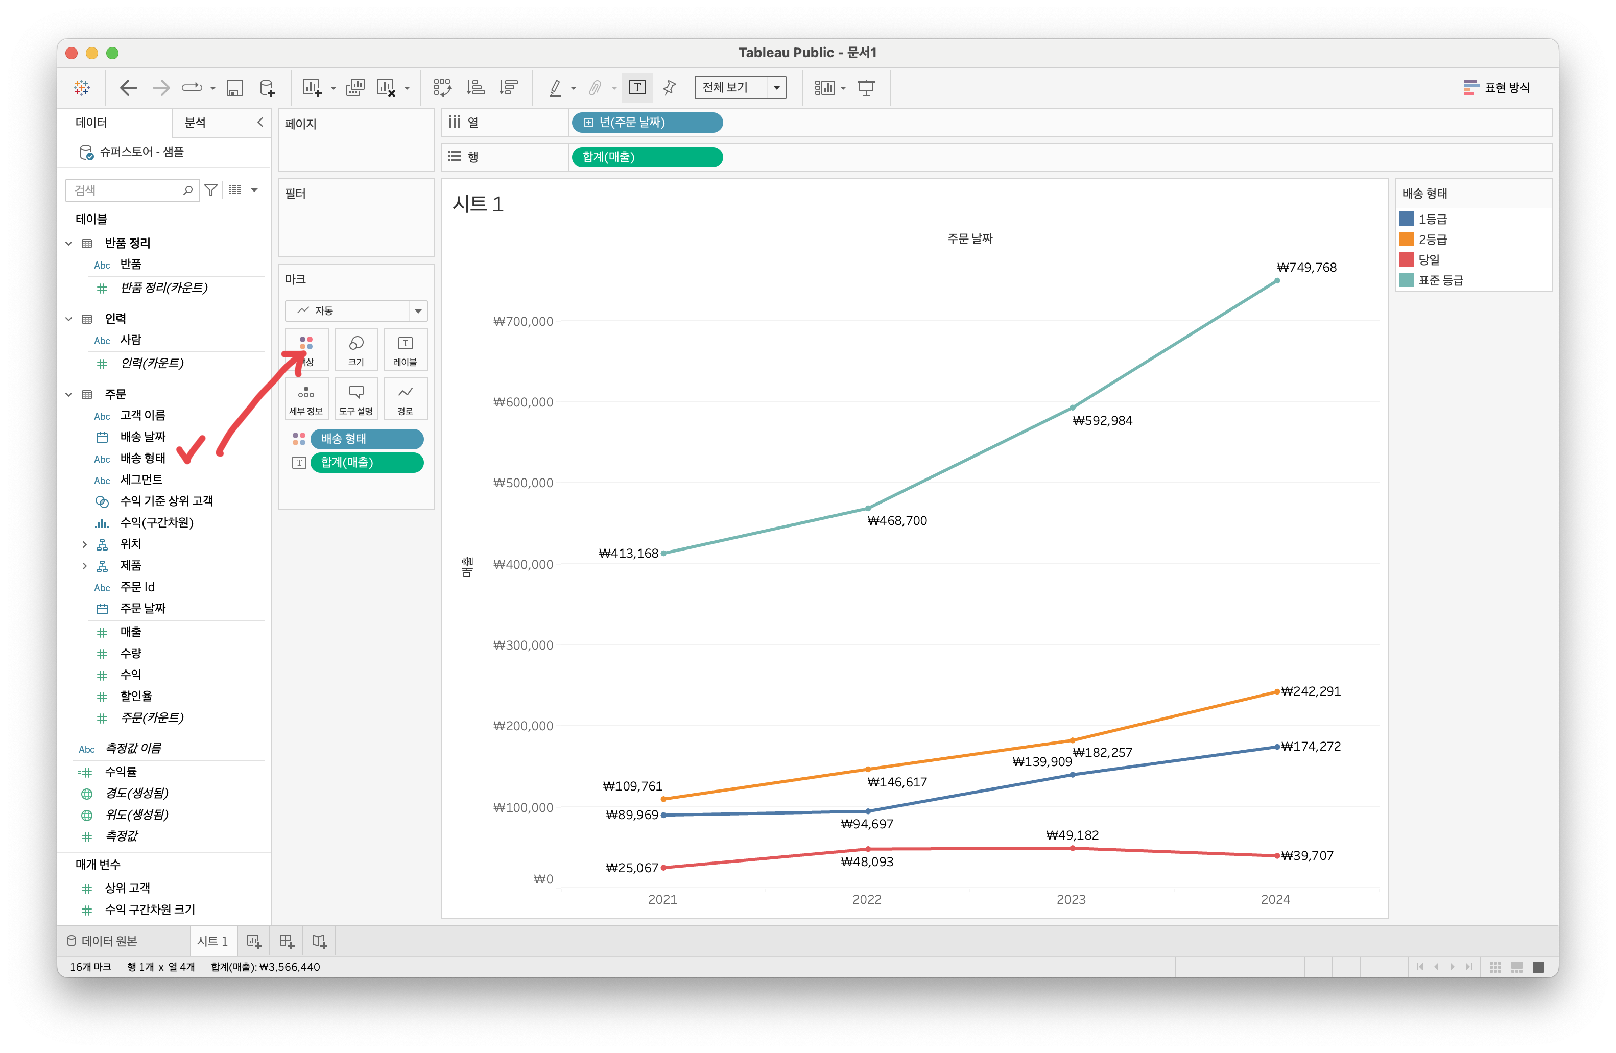Collapse the 반품 정리 table group
This screenshot has height=1053, width=1616.
68,243
